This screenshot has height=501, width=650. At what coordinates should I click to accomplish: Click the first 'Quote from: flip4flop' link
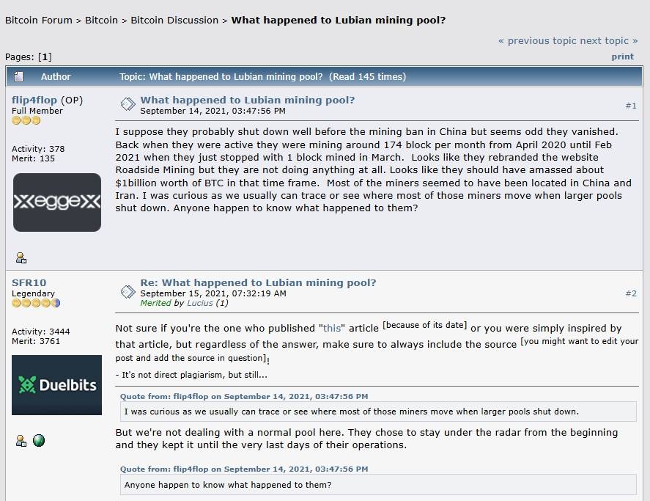click(244, 396)
